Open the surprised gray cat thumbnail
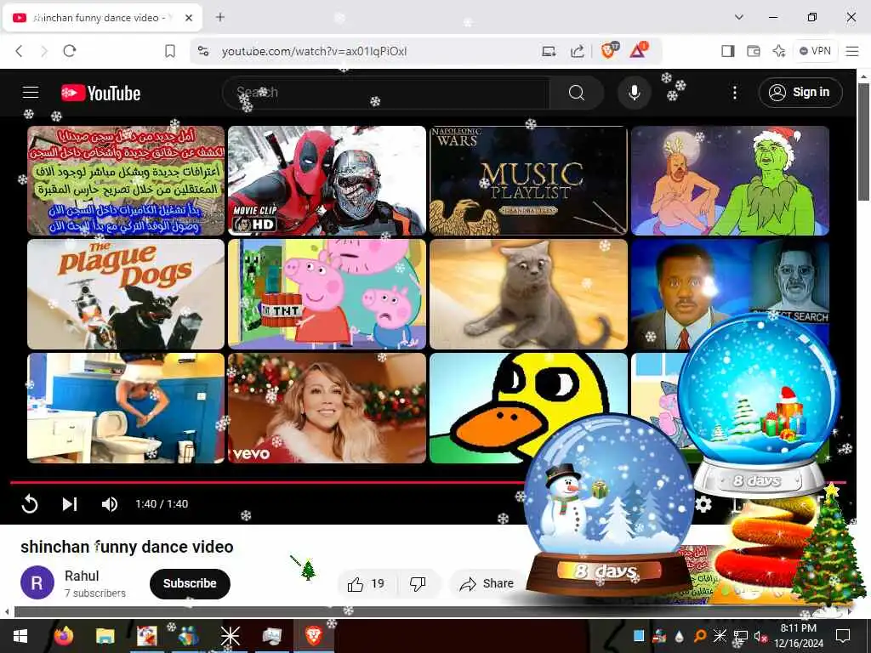The width and height of the screenshot is (871, 653). coord(528,294)
